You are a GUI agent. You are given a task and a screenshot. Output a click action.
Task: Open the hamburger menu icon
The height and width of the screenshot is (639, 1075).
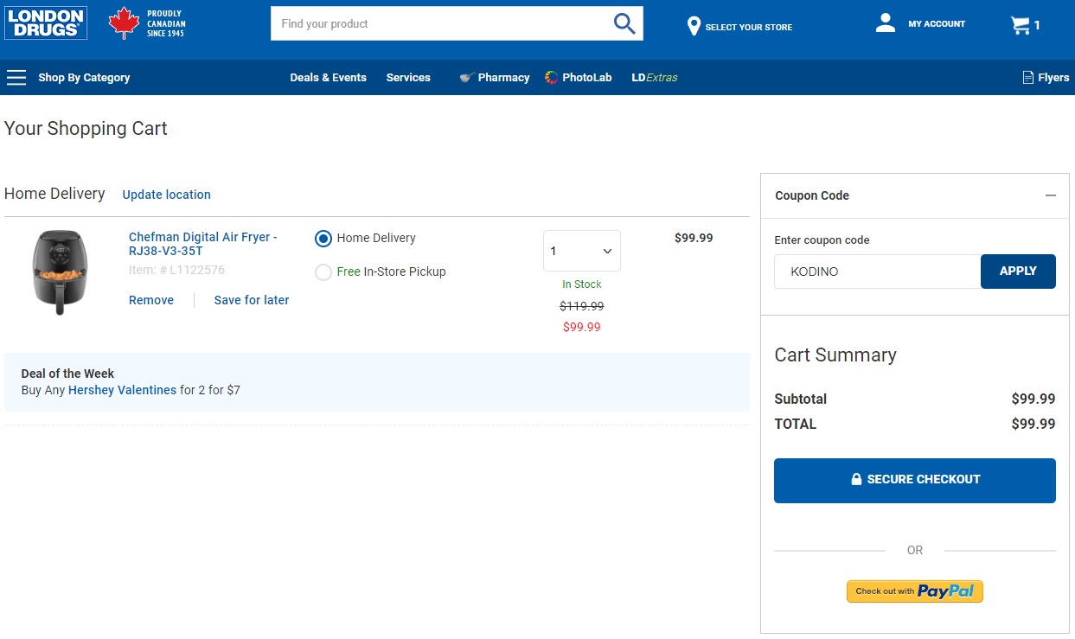pos(16,78)
